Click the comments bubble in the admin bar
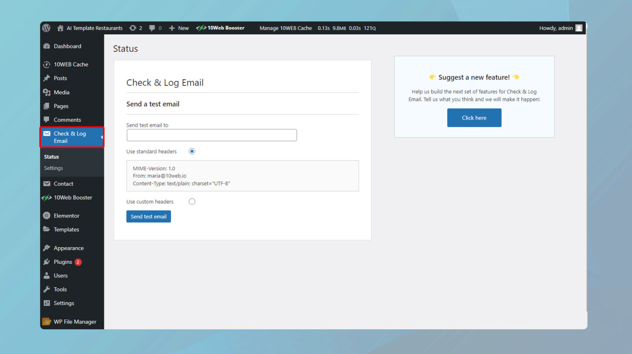 pos(152,28)
